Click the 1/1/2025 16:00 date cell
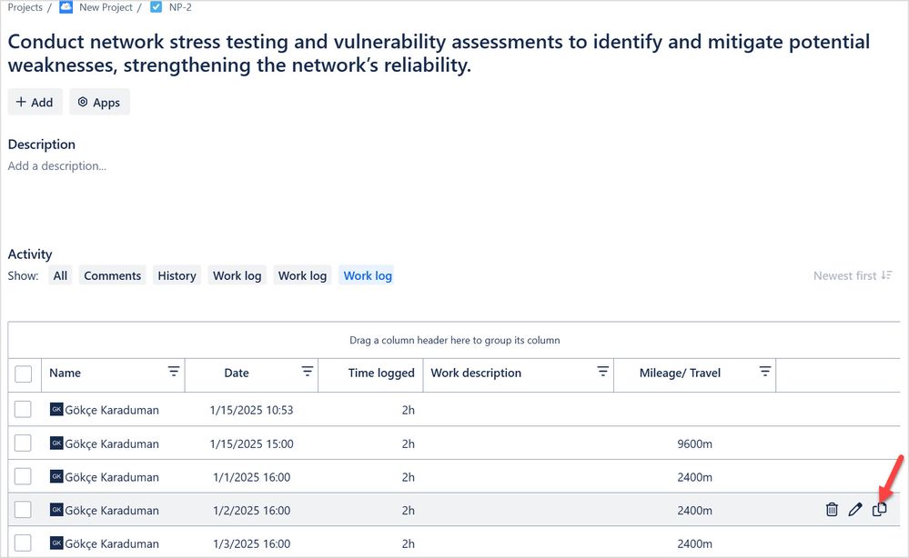This screenshot has height=558, width=909. 252,477
